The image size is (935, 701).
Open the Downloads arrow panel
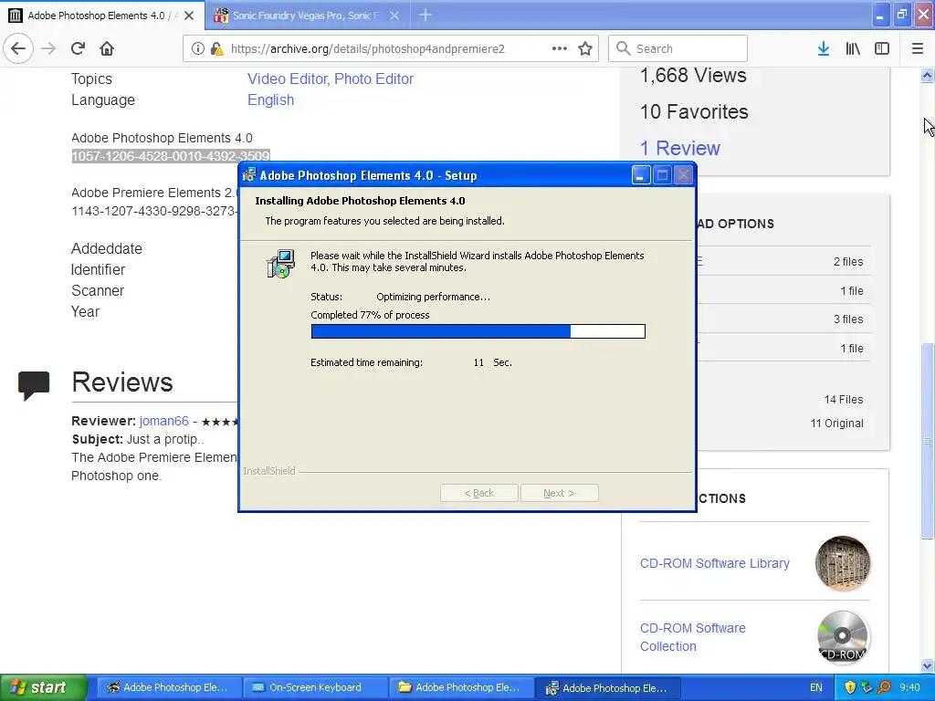click(x=823, y=48)
